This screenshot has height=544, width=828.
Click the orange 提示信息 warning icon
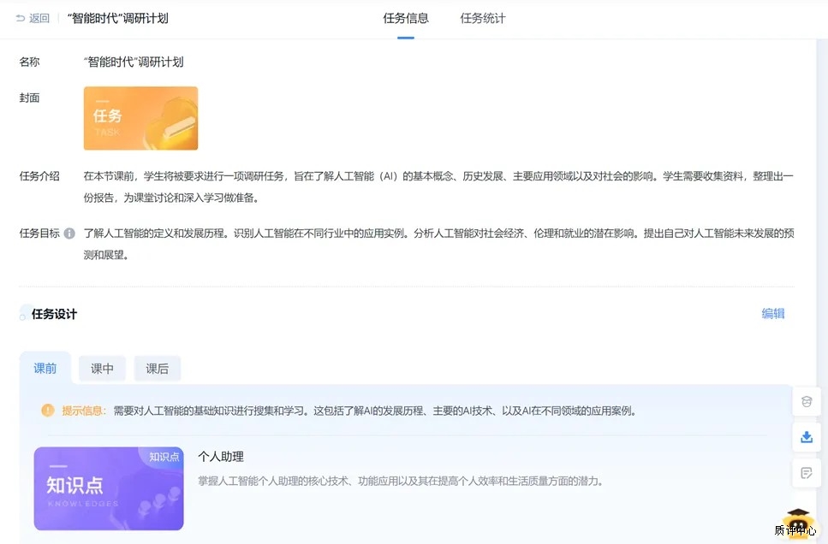pos(48,410)
